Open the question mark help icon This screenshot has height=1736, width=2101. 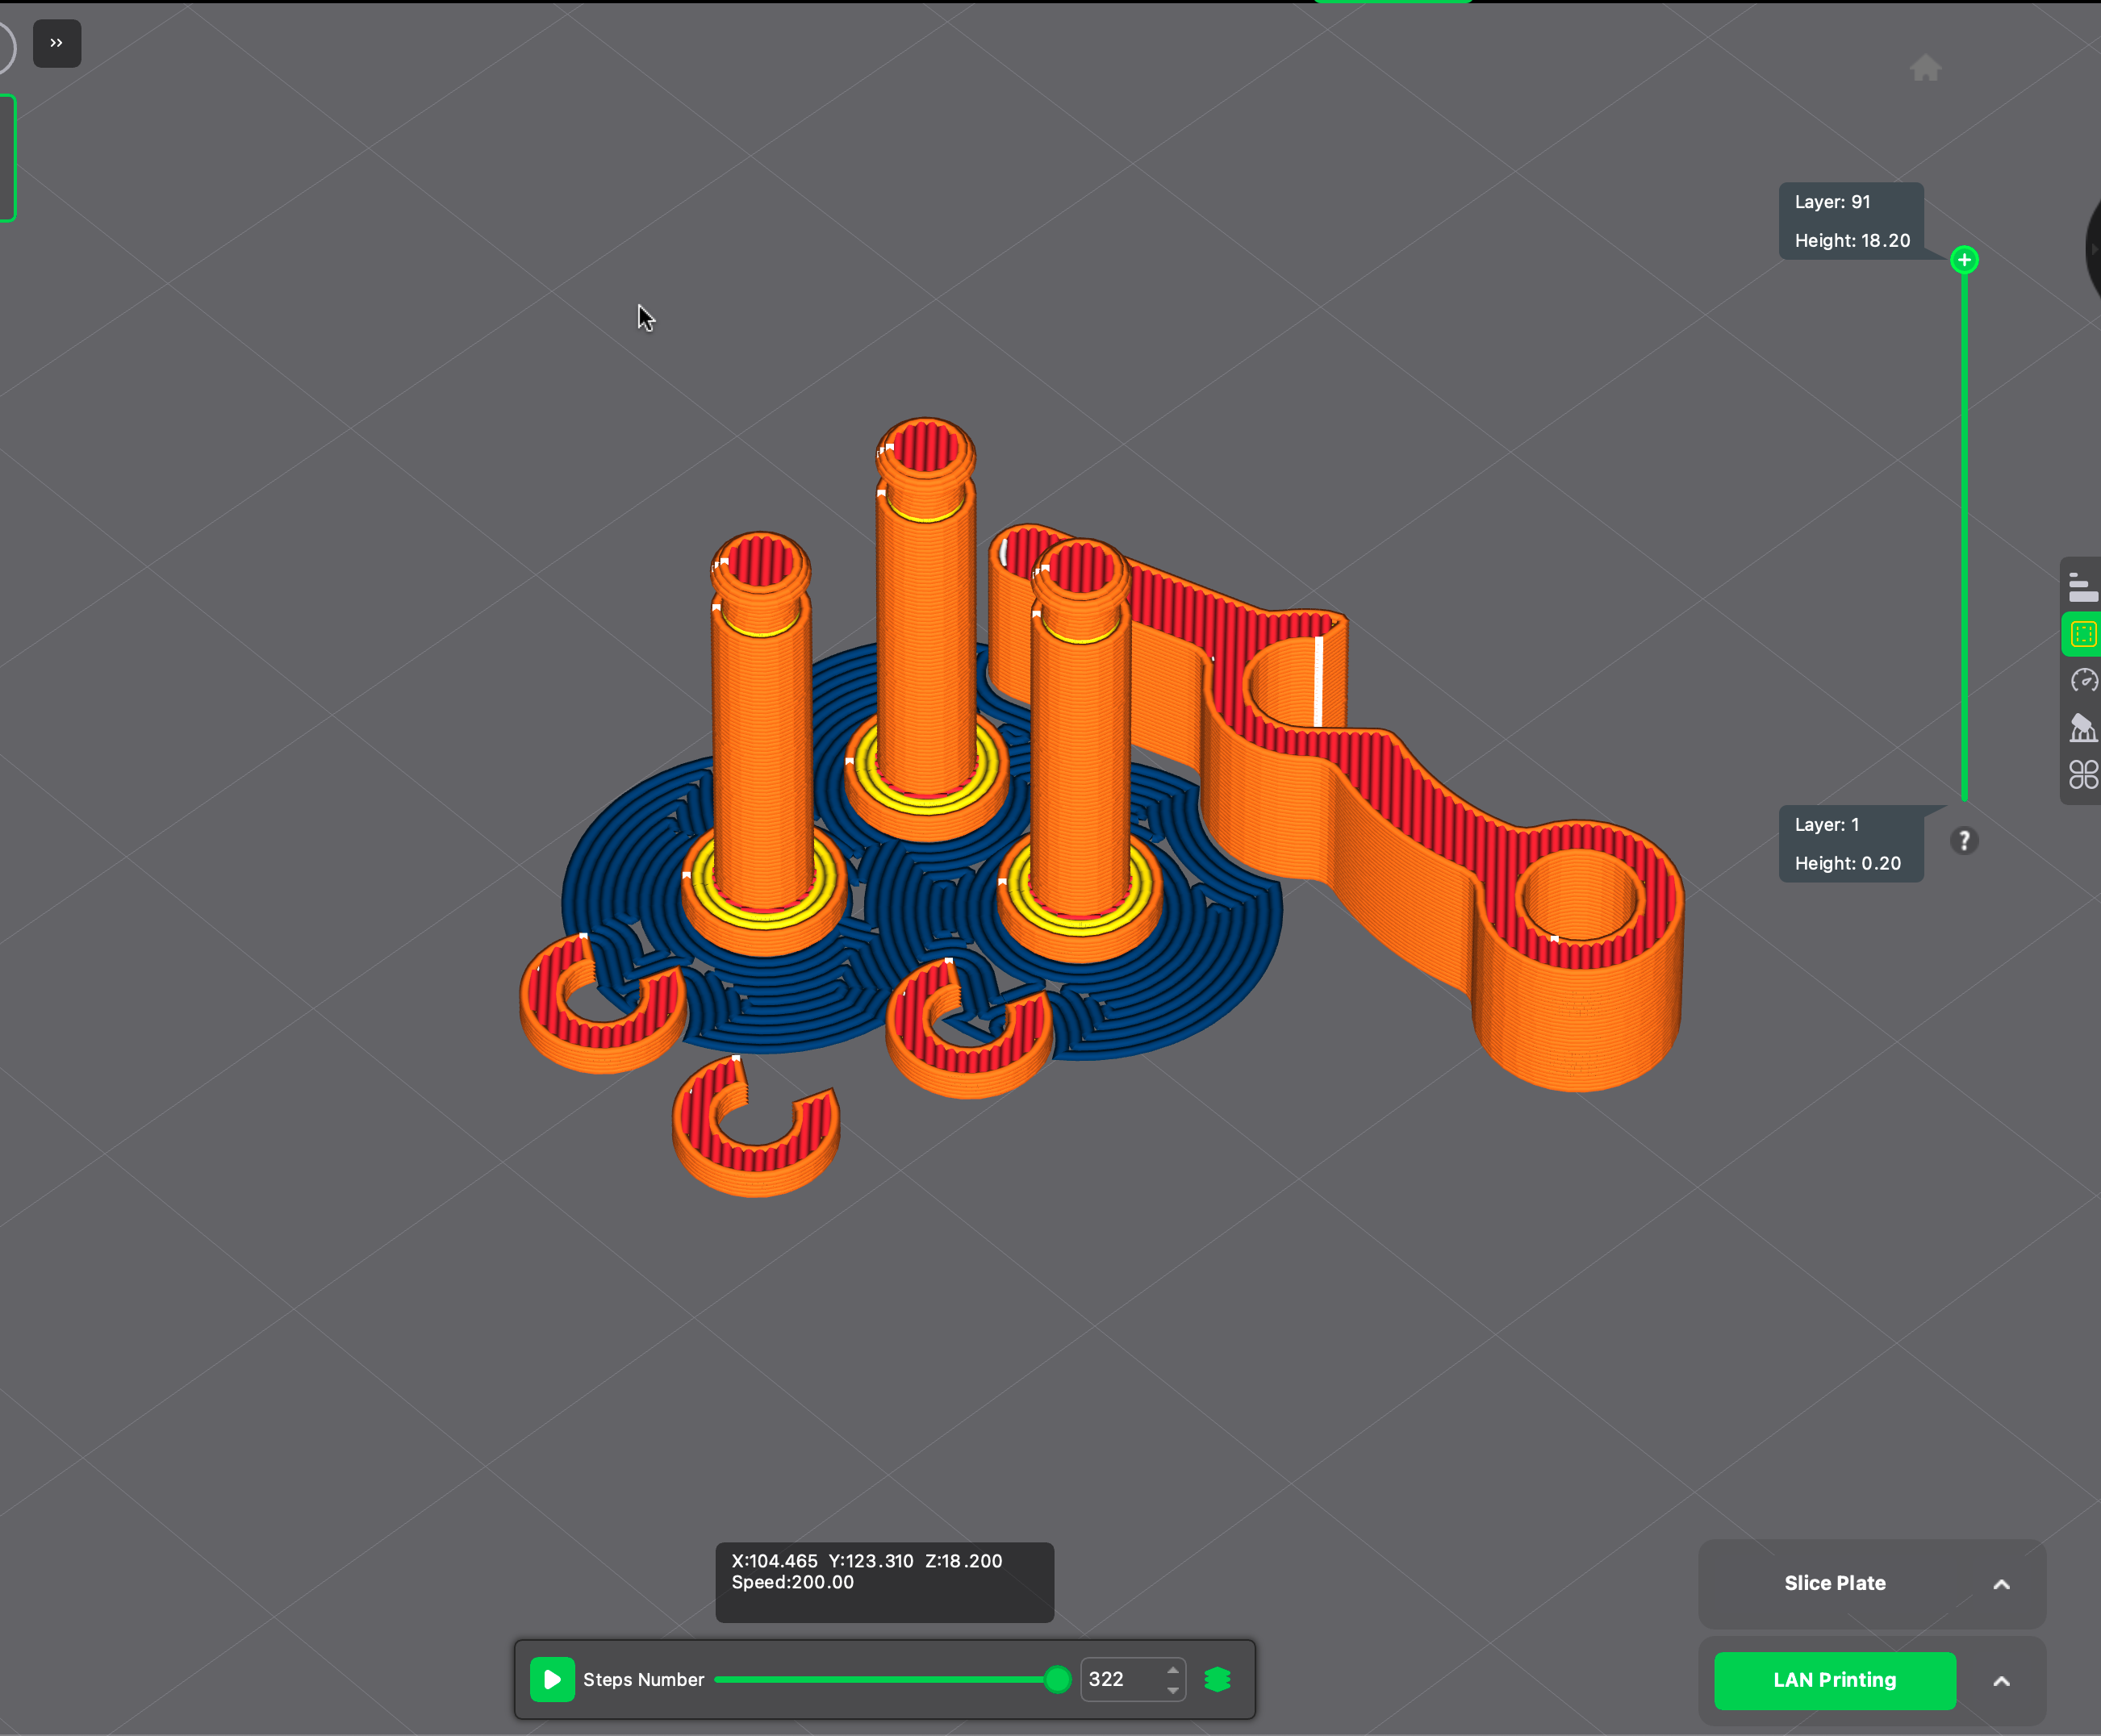point(1964,841)
